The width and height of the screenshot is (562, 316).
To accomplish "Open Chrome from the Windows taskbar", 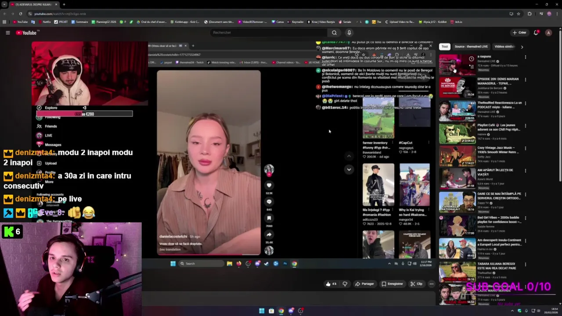I will (281, 311).
